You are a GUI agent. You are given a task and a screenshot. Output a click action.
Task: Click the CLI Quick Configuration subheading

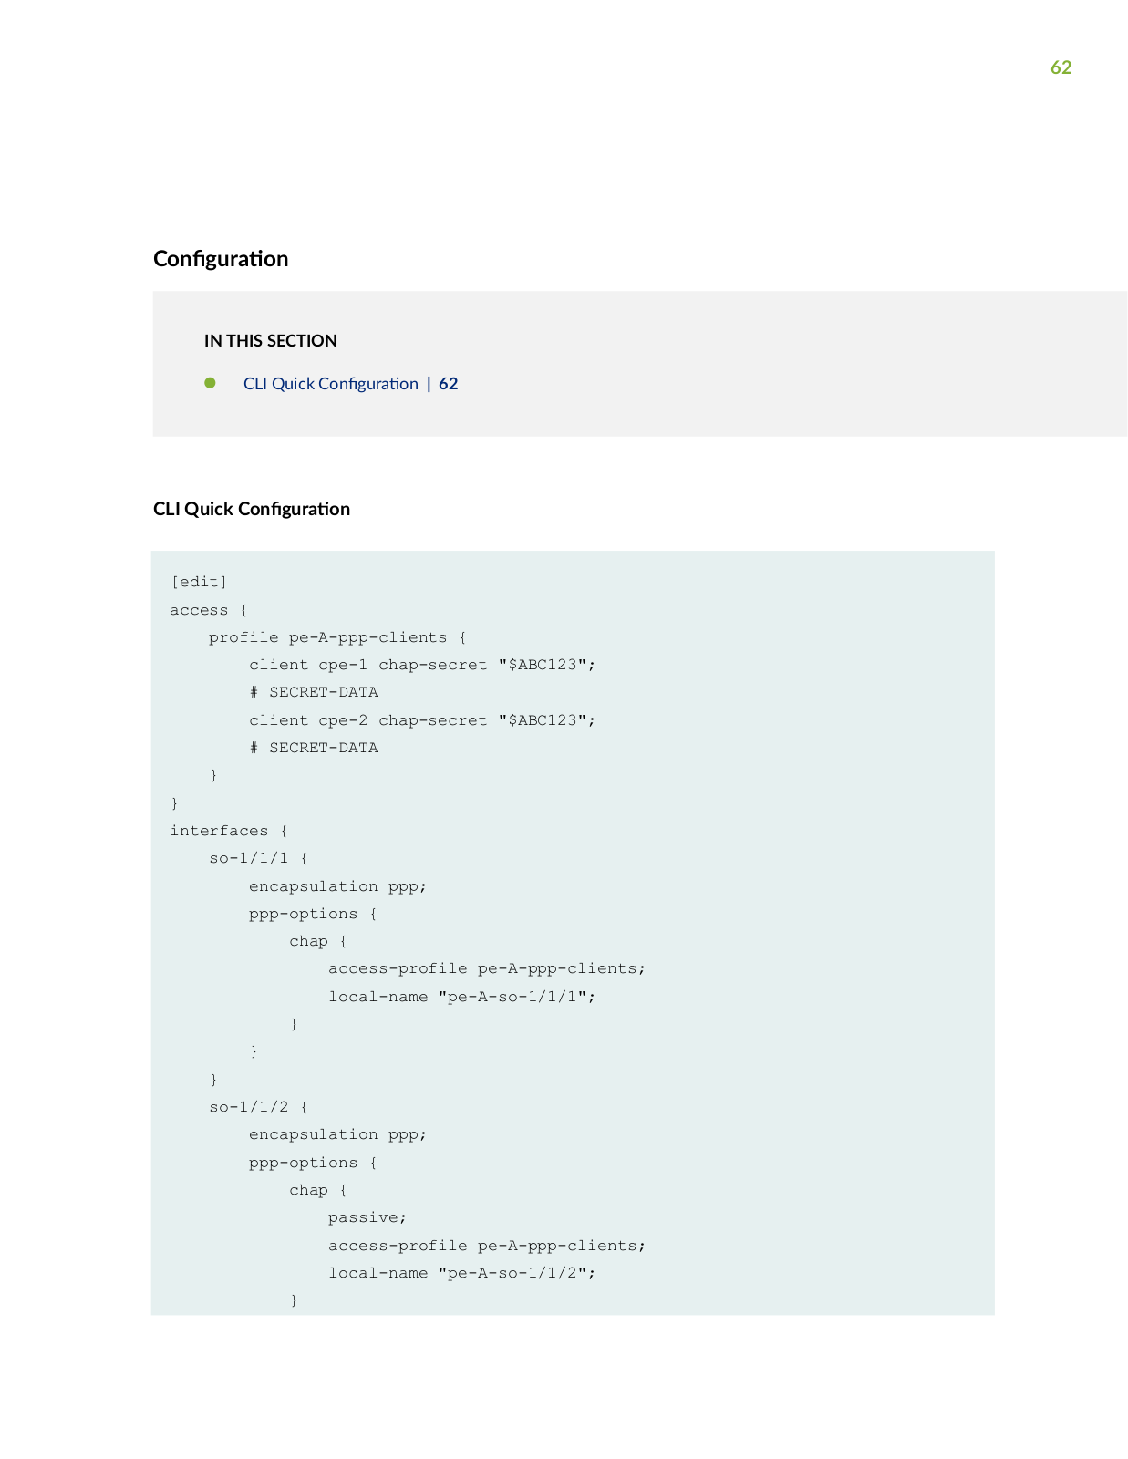[x=252, y=509]
